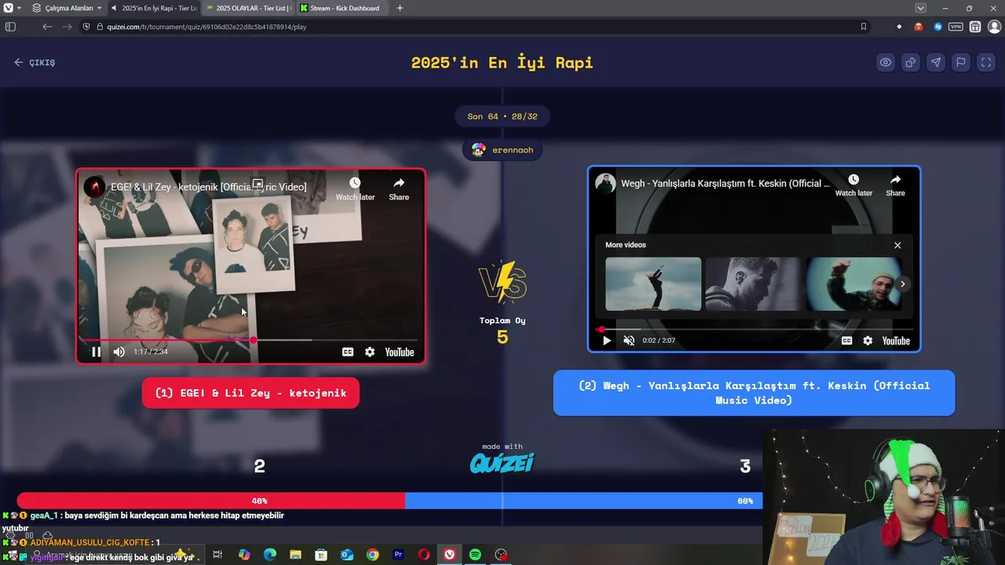
Task: Click the blue 60% vote bar
Action: pos(583,501)
